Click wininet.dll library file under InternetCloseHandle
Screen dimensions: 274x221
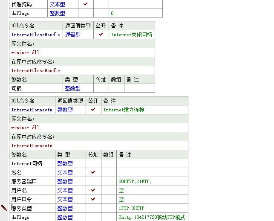(x=25, y=53)
